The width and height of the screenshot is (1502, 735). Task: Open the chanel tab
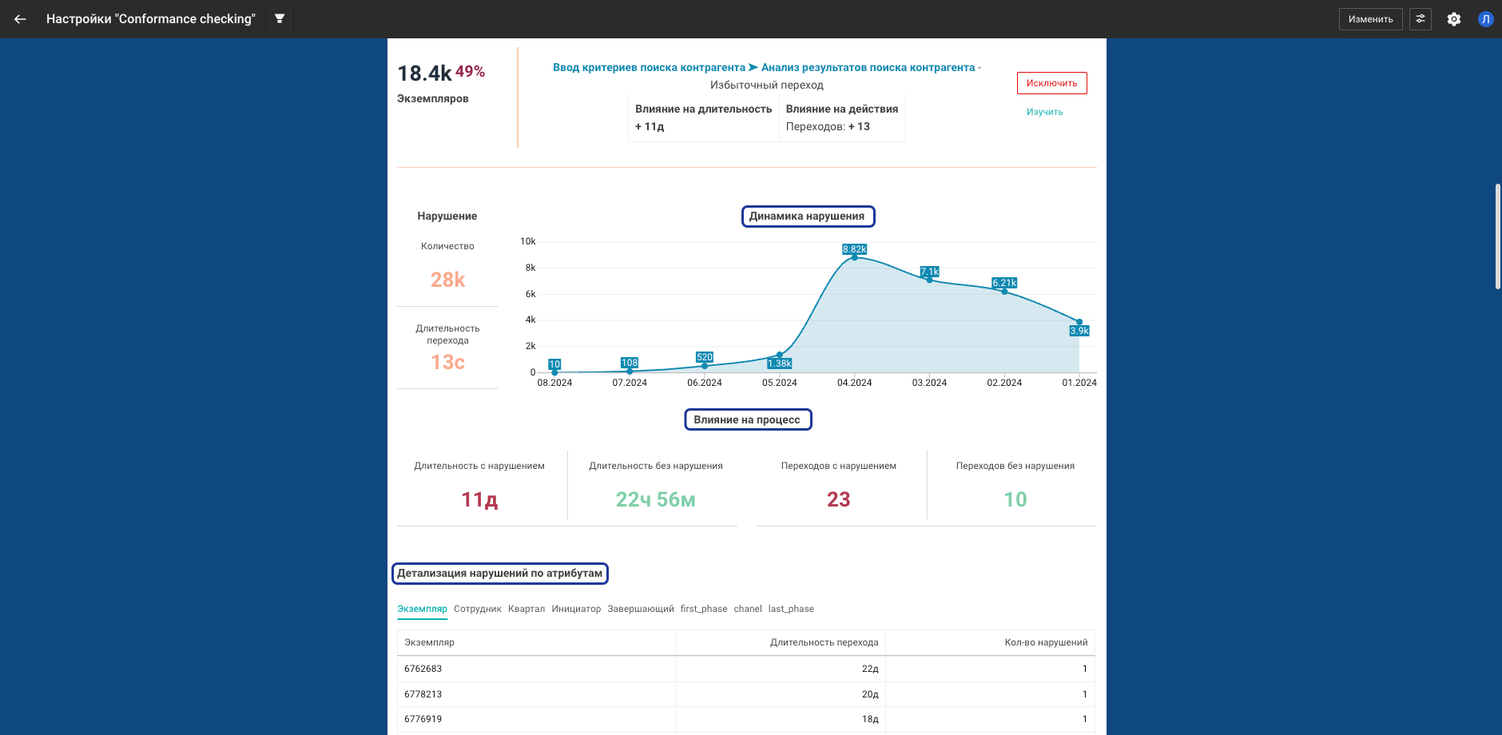[x=748, y=609]
